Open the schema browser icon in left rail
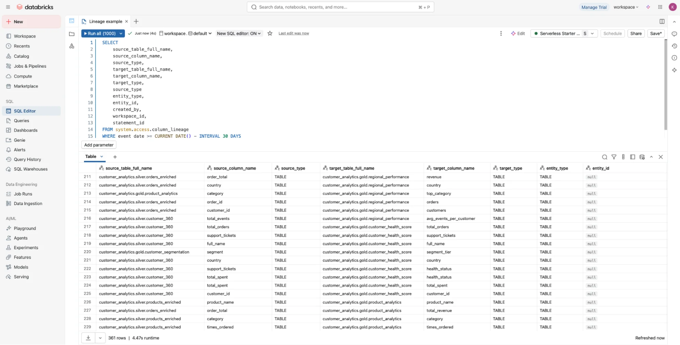Image resolution: width=680 pixels, height=345 pixels. pos(71,46)
